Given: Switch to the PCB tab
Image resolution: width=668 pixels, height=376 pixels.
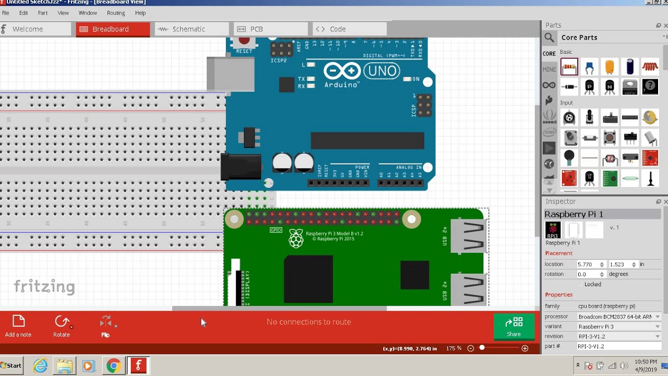Looking at the screenshot, I should coord(270,29).
